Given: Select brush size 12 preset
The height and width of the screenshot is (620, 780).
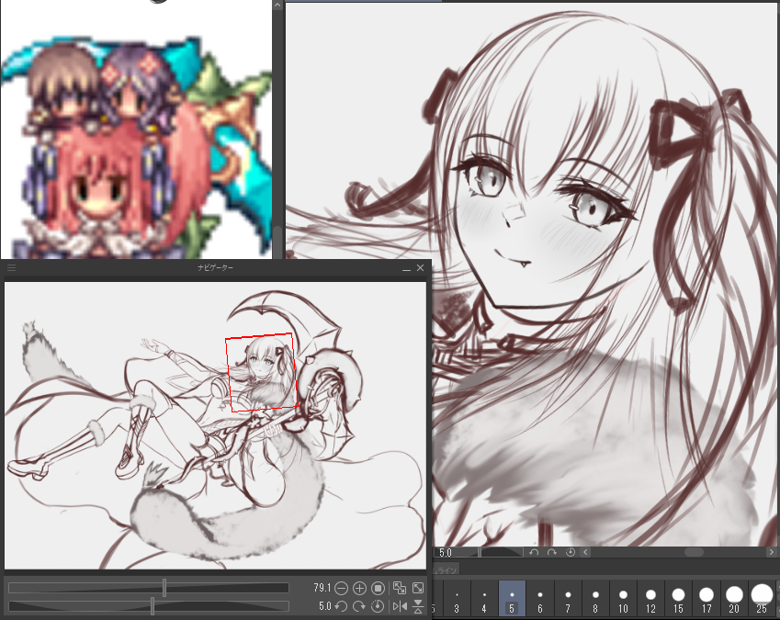Looking at the screenshot, I should [x=650, y=599].
